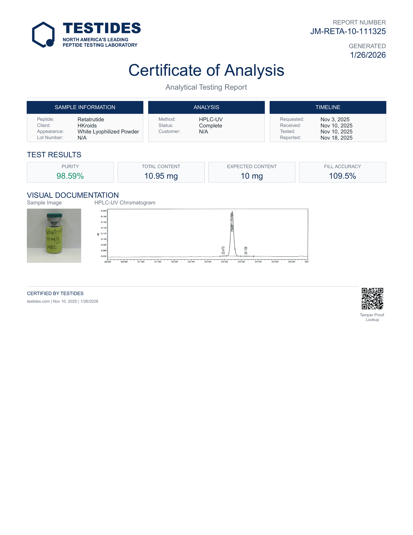Screen dimensions: 413x535
Task: Click the report number JM-RETA-10-111325
Action: [348, 31]
